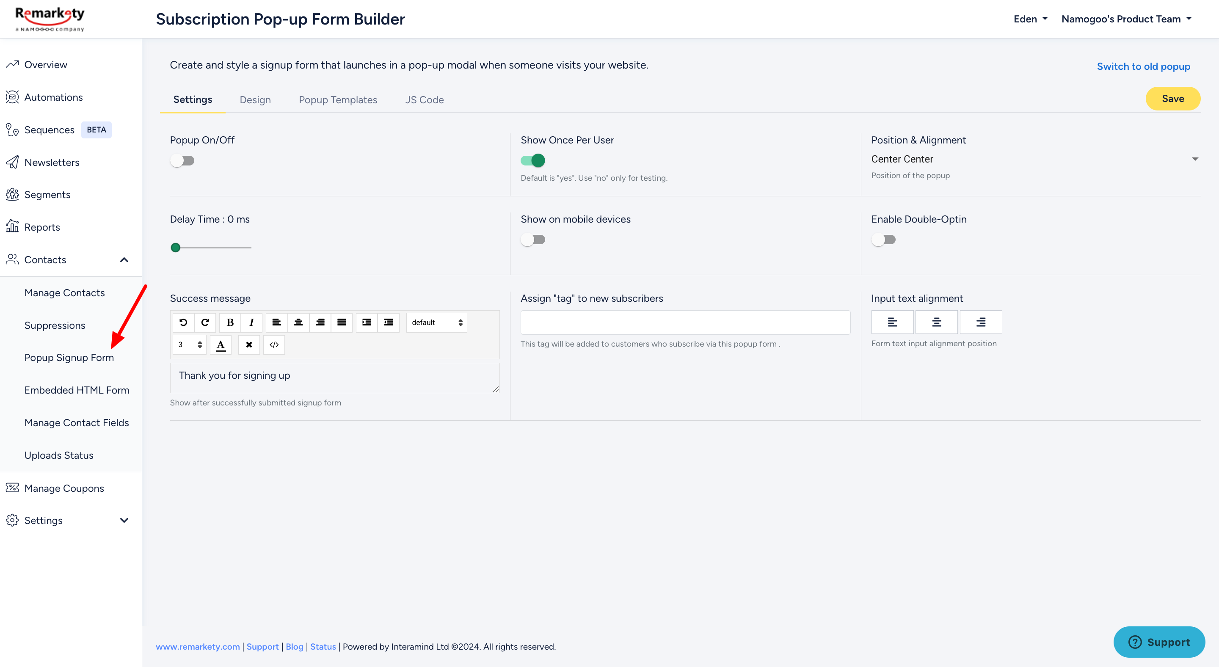Image resolution: width=1219 pixels, height=667 pixels.
Task: Open Manage Coupons in the sidebar
Action: 64,488
